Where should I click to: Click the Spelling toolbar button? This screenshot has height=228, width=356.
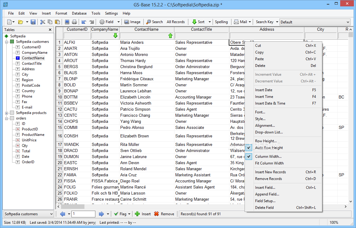pos(221,22)
